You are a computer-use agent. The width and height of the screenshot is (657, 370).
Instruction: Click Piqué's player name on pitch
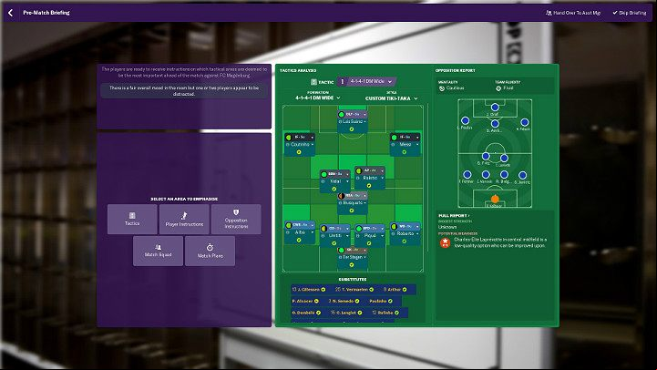[x=370, y=236]
